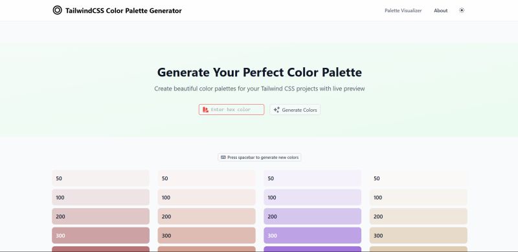Select the 200 shade in purple palette
The width and height of the screenshot is (518, 252).
(313, 216)
